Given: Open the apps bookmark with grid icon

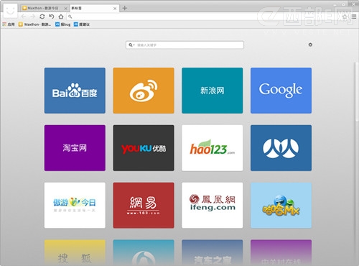Looking at the screenshot, I should pyautogui.click(x=9, y=24).
